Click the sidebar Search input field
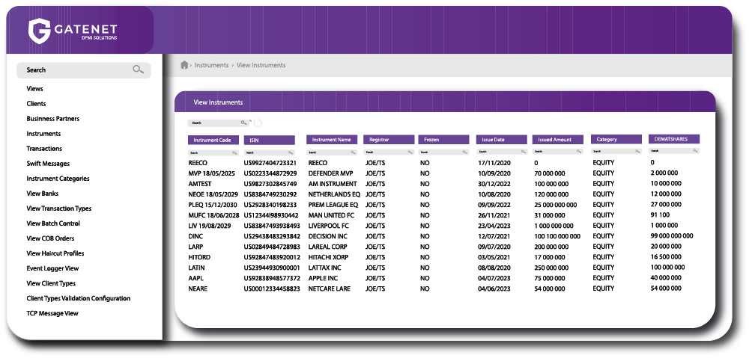Image resolution: width=749 pixels, height=358 pixels. tap(75, 70)
